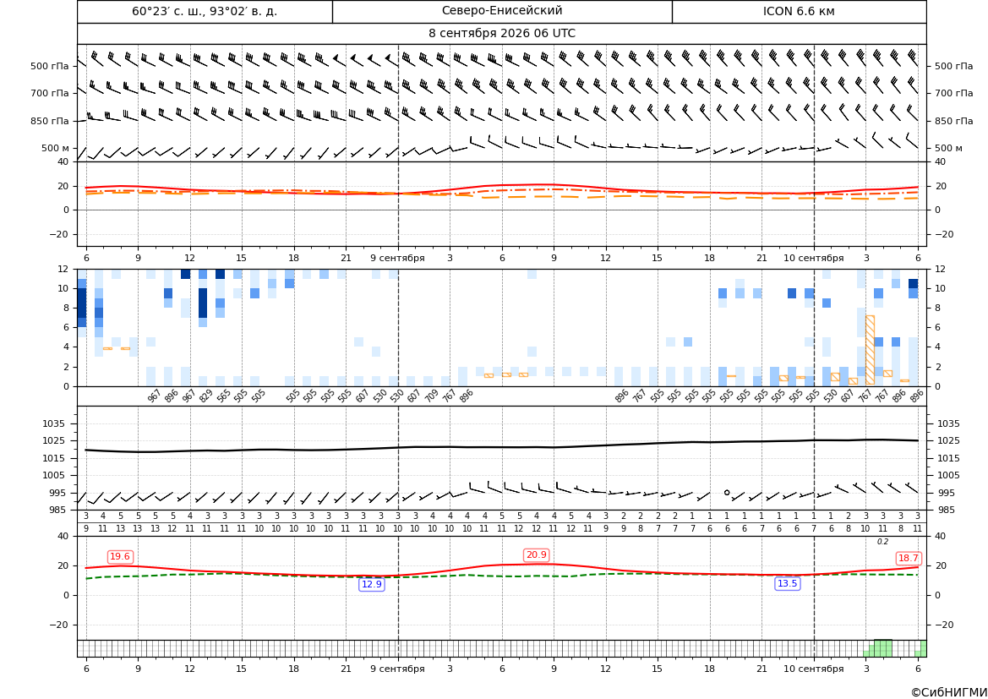The width and height of the screenshot is (988, 699).
Task: Click the 18.7 red temperature label
Action: click(x=908, y=559)
